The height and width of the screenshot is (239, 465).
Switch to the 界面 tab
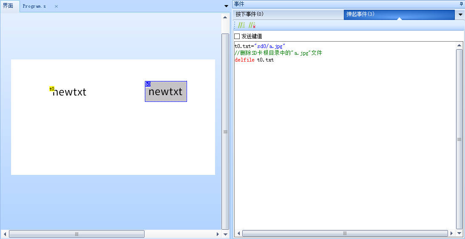click(x=8, y=6)
